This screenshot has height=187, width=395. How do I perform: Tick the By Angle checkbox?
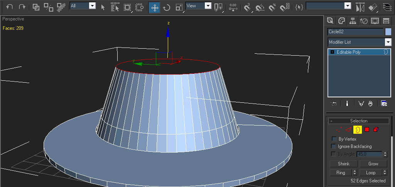click(x=334, y=154)
